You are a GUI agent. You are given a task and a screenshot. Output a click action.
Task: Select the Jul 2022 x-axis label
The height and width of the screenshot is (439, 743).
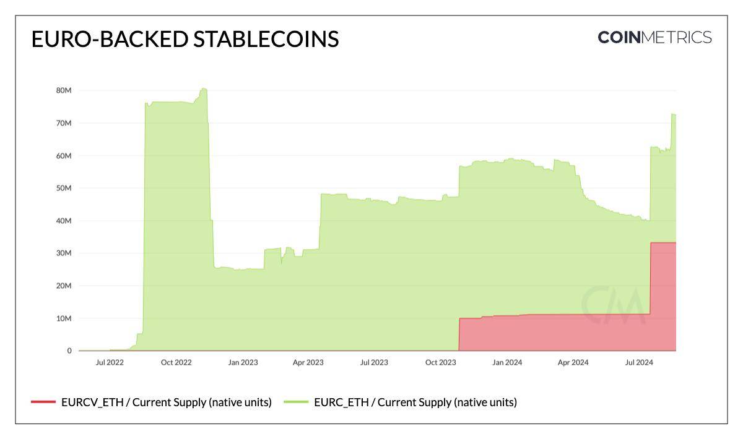(110, 362)
